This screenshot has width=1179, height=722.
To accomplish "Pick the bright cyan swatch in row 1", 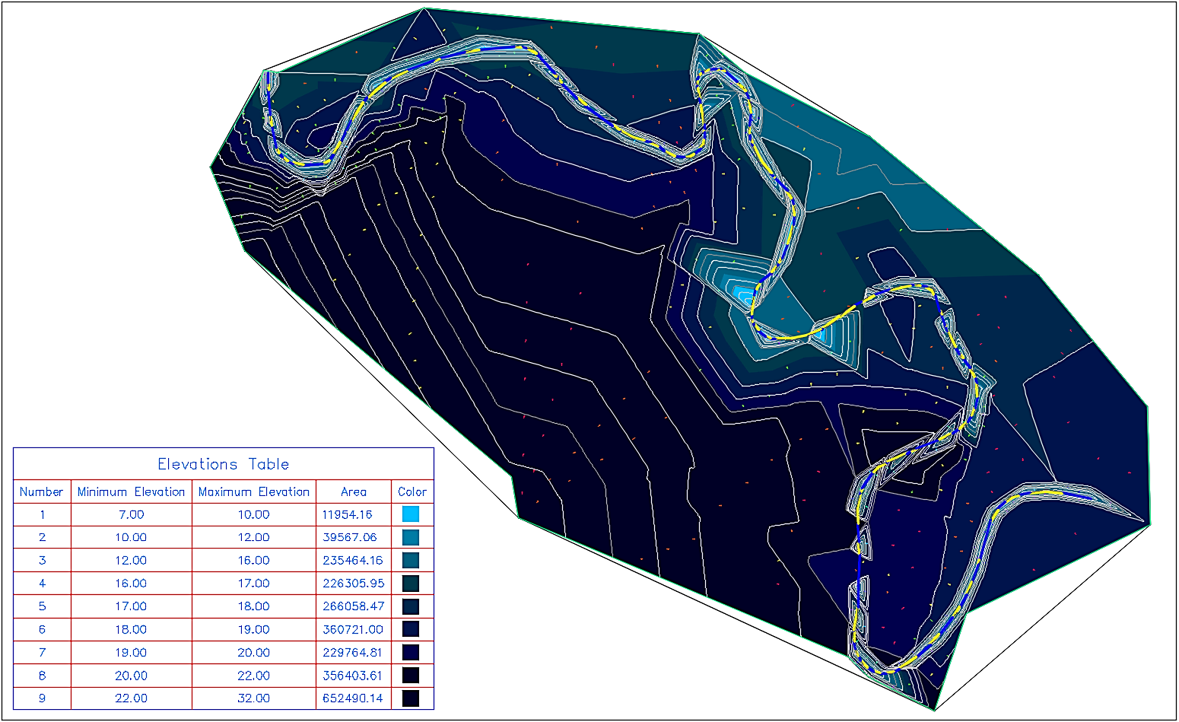I will click(x=411, y=514).
